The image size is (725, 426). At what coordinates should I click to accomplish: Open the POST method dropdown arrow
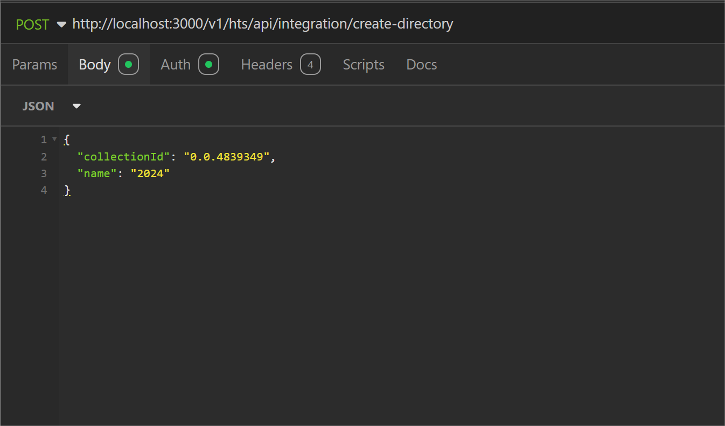[x=61, y=24]
